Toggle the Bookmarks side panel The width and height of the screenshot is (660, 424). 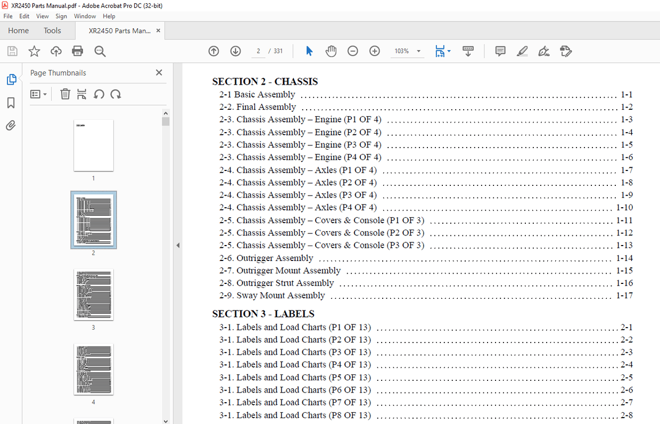[11, 103]
